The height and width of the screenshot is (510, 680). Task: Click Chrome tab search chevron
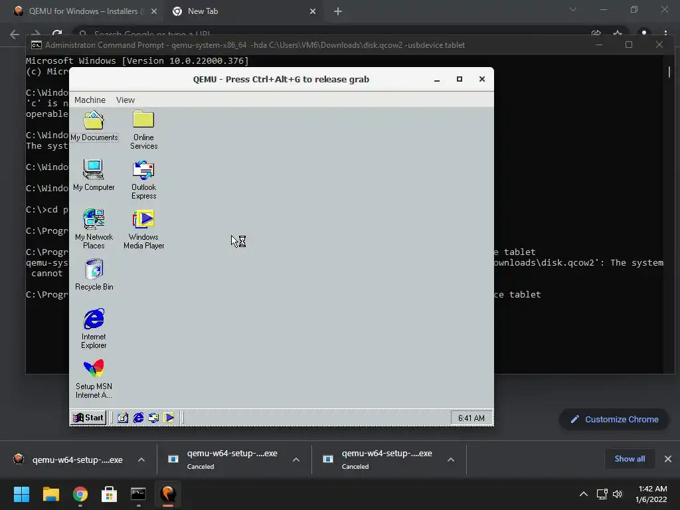click(x=573, y=9)
